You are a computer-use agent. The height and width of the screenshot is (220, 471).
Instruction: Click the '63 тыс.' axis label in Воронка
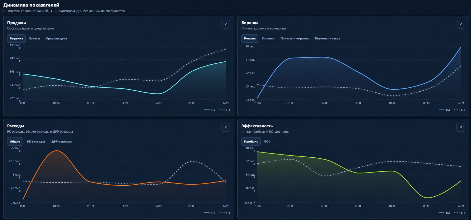pyautogui.click(x=250, y=87)
